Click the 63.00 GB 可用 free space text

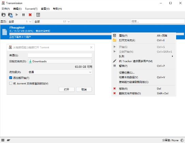[x=83, y=67]
